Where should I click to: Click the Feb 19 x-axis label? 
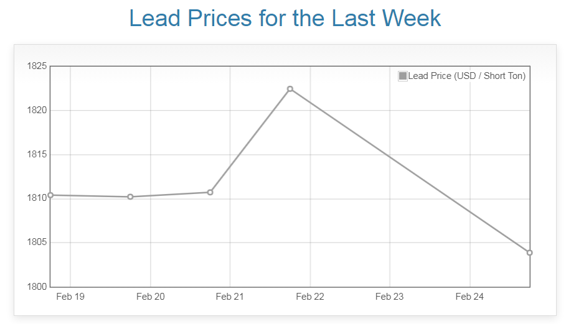coord(70,297)
